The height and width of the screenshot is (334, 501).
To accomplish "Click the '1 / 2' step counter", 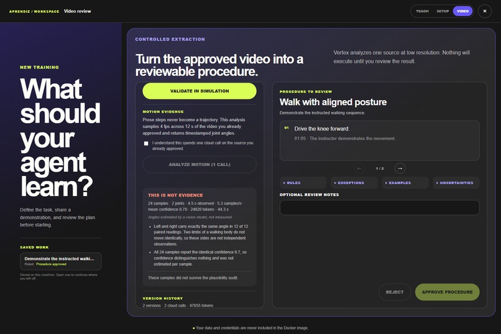I will (380, 169).
